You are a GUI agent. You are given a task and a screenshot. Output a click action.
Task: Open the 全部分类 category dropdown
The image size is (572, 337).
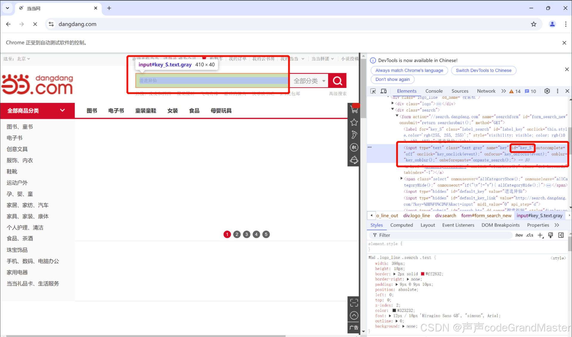309,81
